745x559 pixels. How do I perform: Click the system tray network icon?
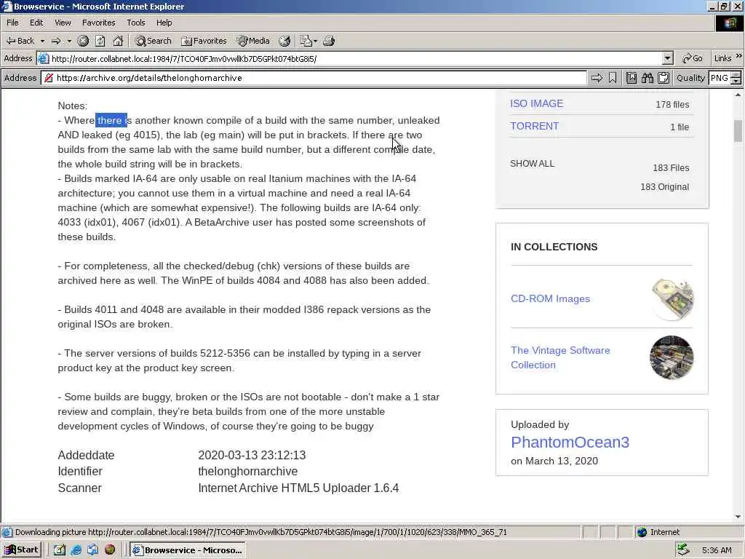pos(683,550)
